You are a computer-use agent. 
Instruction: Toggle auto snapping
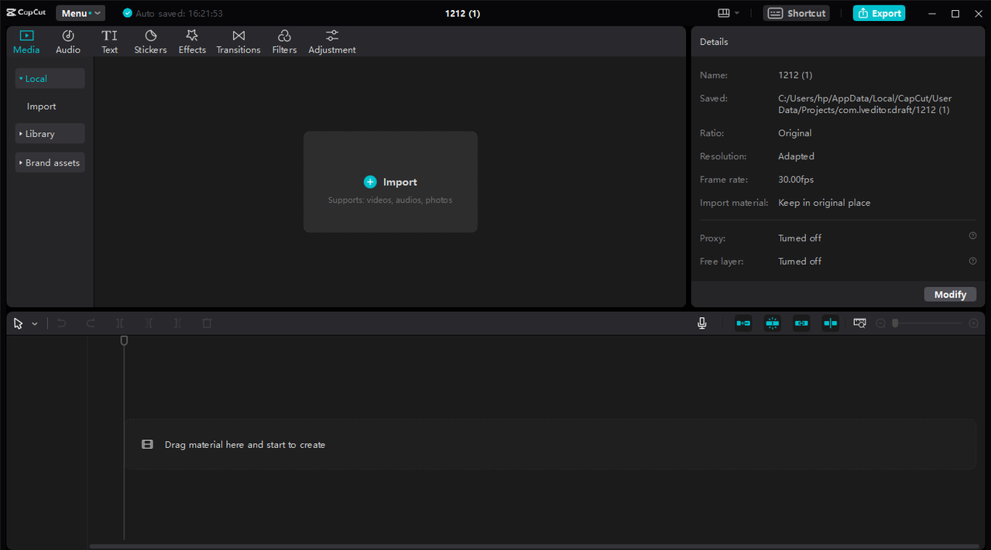coord(773,323)
